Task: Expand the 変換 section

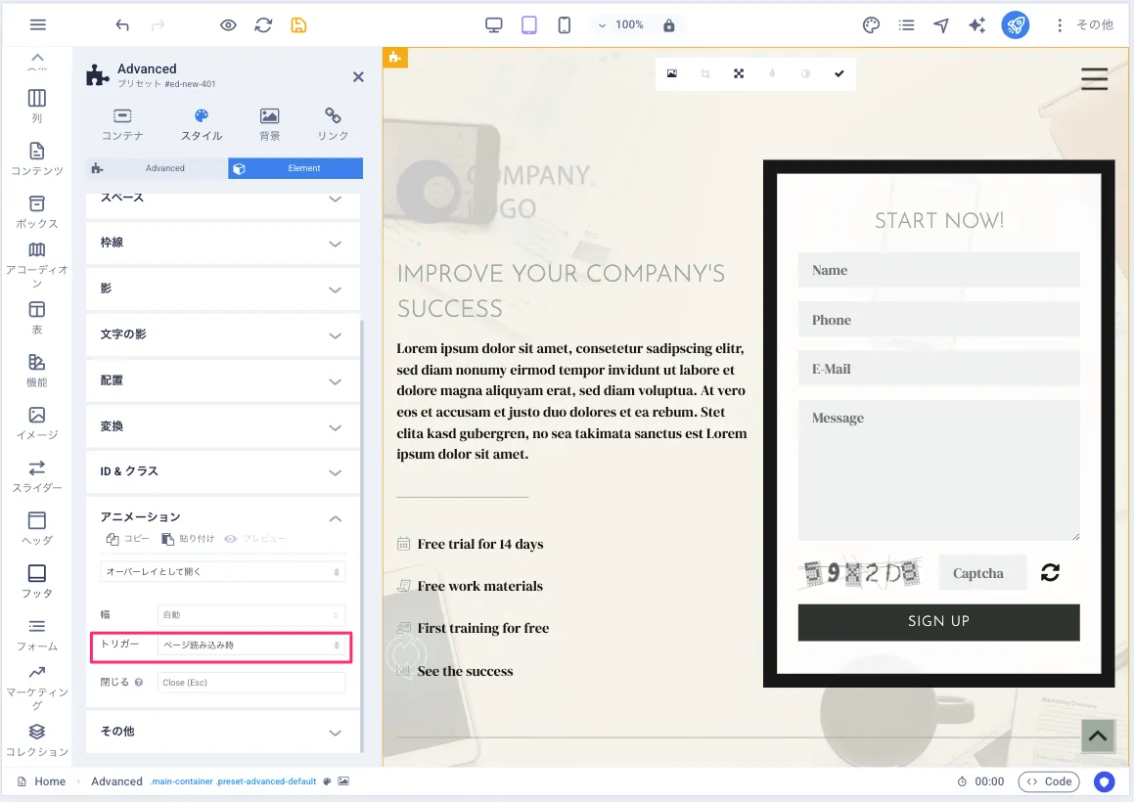Action: click(223, 426)
